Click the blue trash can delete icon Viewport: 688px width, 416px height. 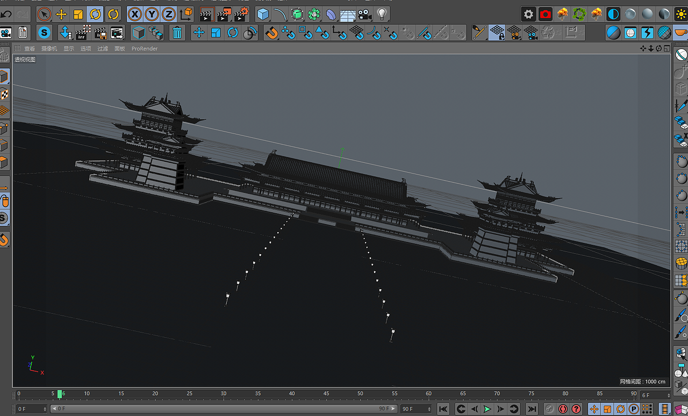(177, 33)
